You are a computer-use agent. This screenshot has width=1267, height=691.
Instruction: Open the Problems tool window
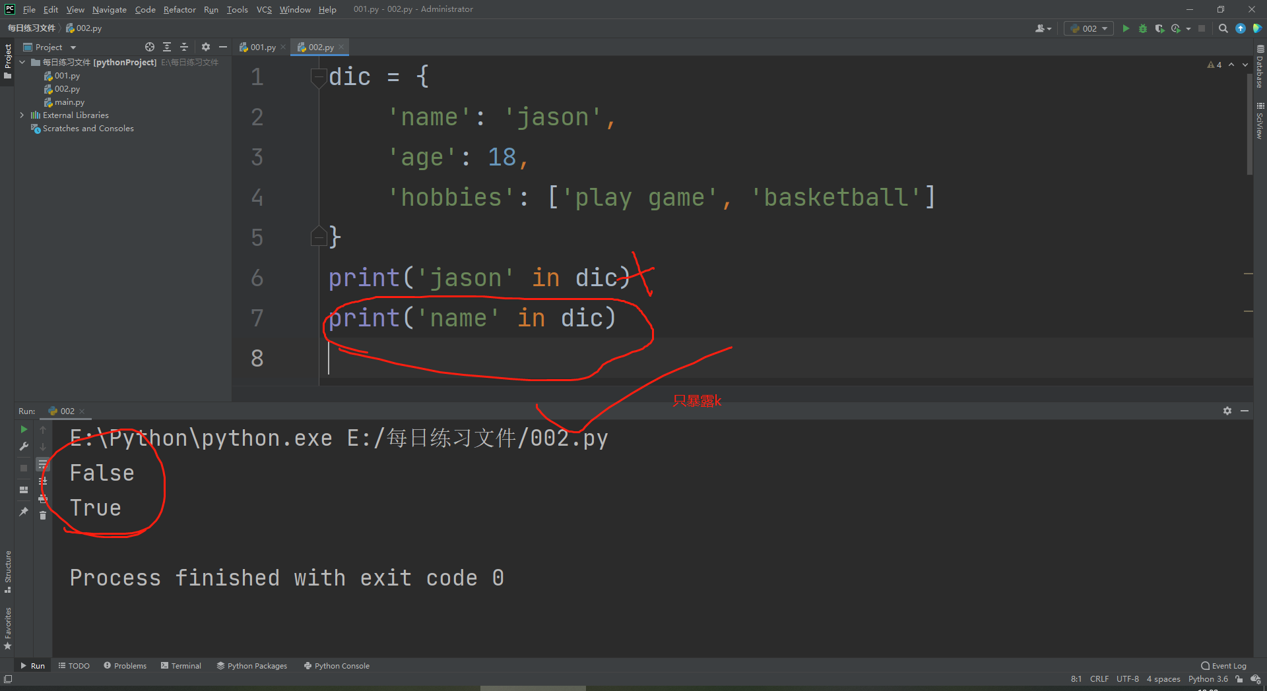click(125, 666)
